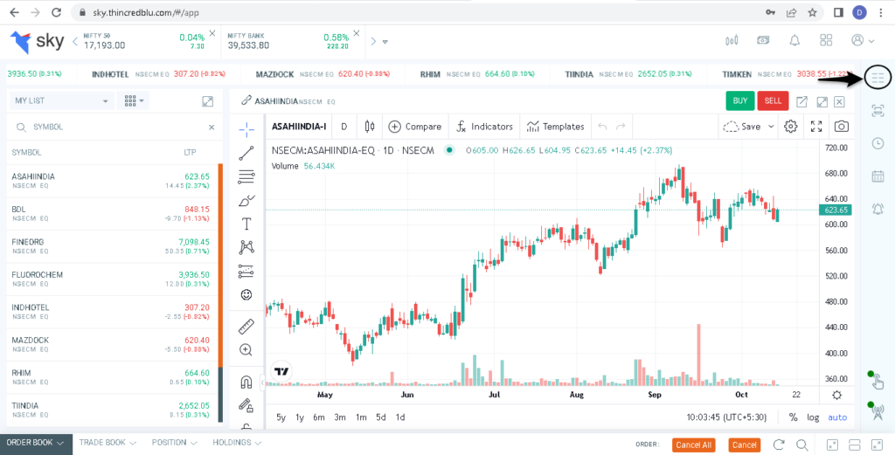Open the notifications bell in header
This screenshot has height=455, width=895.
[794, 40]
